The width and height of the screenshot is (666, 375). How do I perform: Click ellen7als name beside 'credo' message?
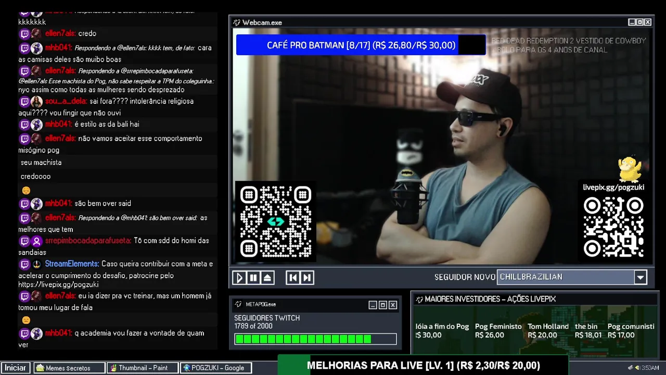click(60, 33)
